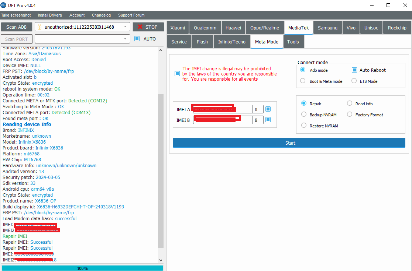Select Backup NVRAM radio option
The height and width of the screenshot is (271, 412).
point(304,114)
